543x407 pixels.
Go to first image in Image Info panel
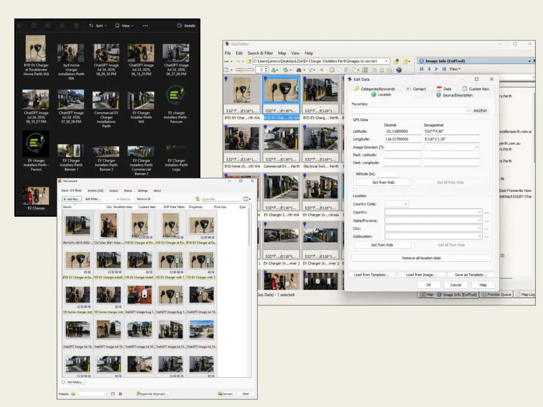tap(422, 69)
